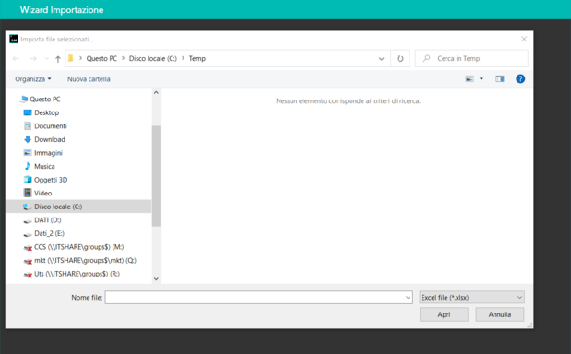Screen dimensions: 571x354
Task: Click the Disco locale (C:) drive icon
Action: tap(28, 206)
